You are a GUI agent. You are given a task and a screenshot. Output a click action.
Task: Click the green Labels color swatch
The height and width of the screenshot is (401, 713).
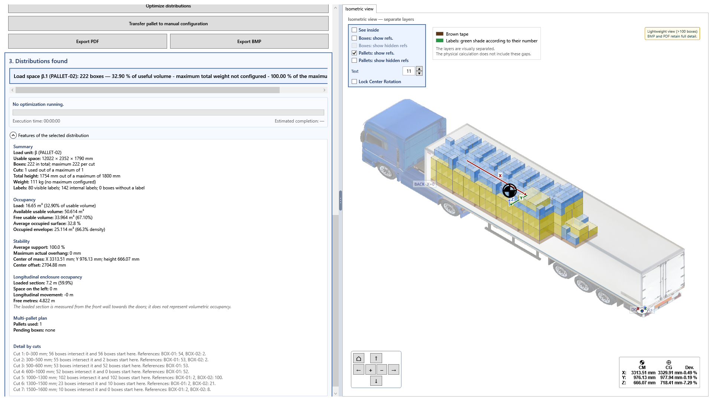point(440,41)
